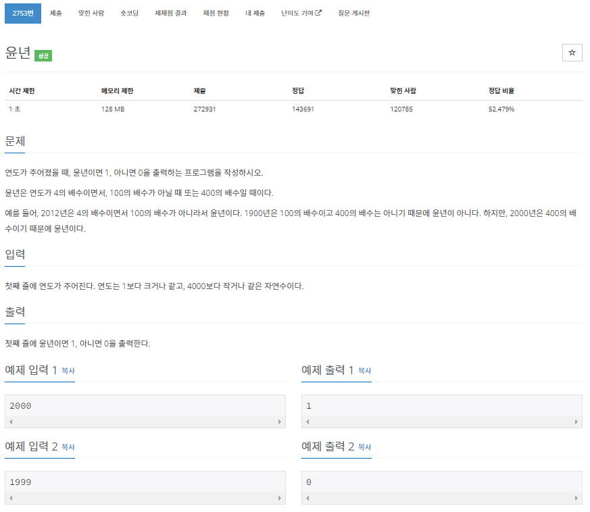Screen dimensions: 590x512
Task: Open the 제출 tab
Action: (x=55, y=13)
